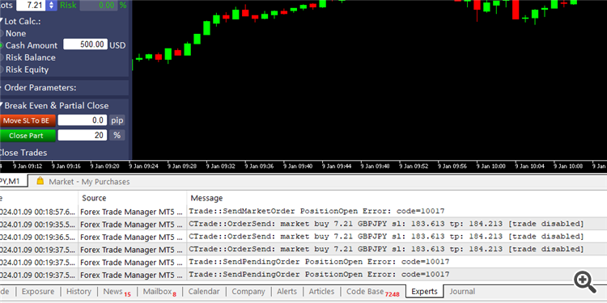
Task: Click the 9 Jan 09:48 time label
Action: click(x=375, y=166)
